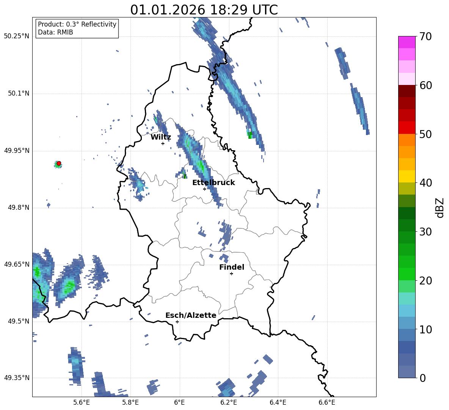Click the 10 colorbar tick label
Viewport: 449px width, 410px height.
[426, 330]
